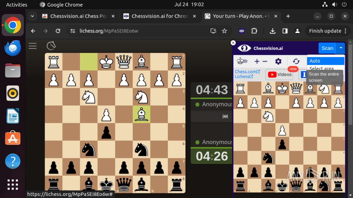Open the Chess.com external link

pos(247,71)
